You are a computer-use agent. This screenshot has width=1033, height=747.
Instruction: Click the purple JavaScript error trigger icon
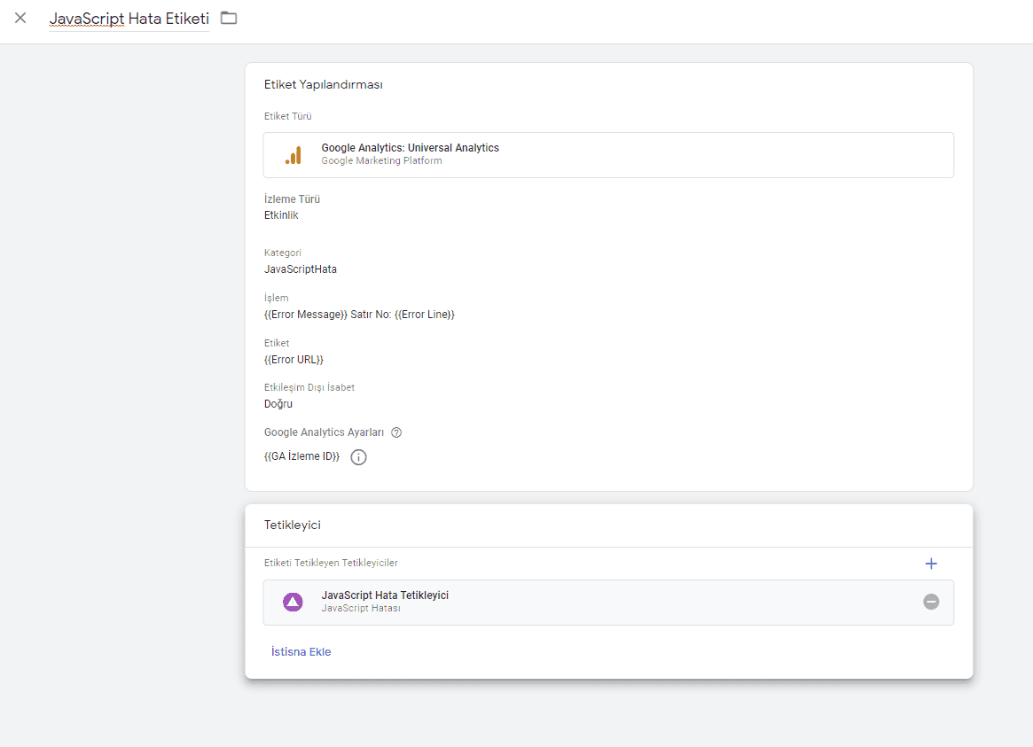pyautogui.click(x=293, y=602)
